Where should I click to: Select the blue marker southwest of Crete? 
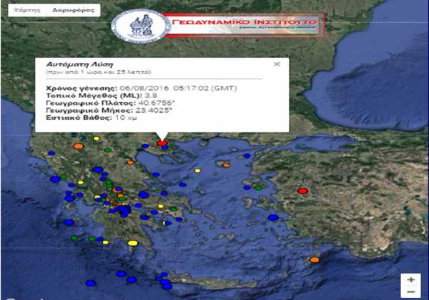pos(167,286)
